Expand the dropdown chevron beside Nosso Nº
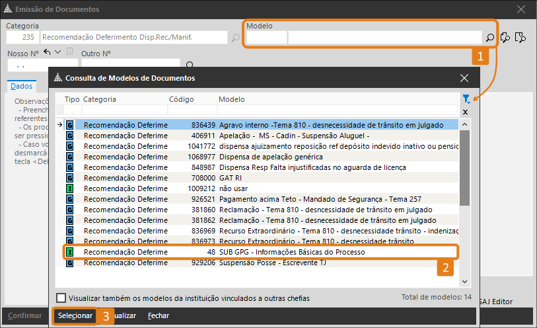Viewport: 537px width, 328px height. point(58,52)
